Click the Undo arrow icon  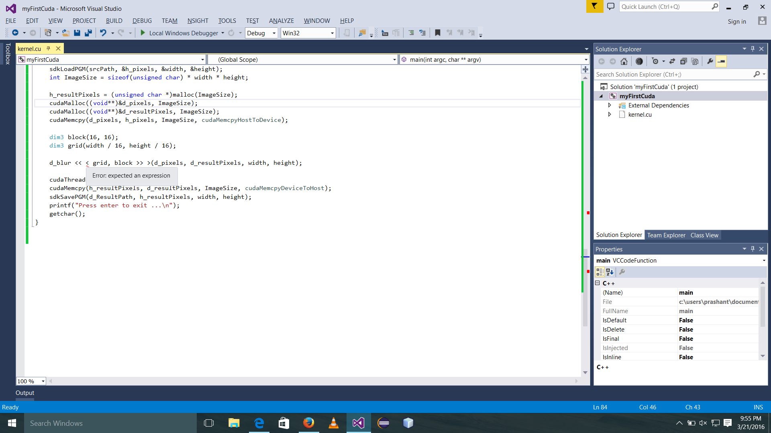[103, 33]
